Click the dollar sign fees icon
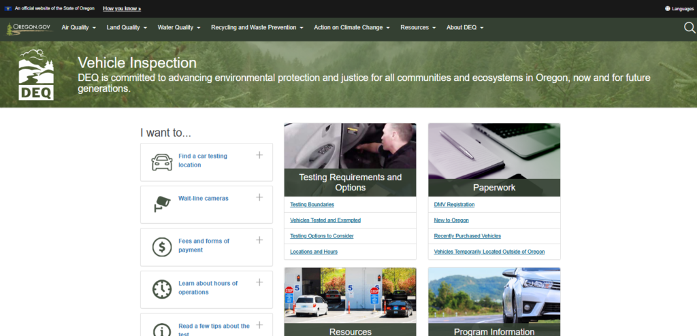697x336 pixels. click(x=161, y=246)
